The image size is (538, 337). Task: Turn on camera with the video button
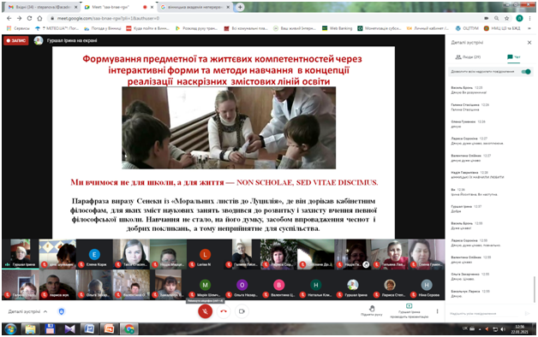point(242,311)
